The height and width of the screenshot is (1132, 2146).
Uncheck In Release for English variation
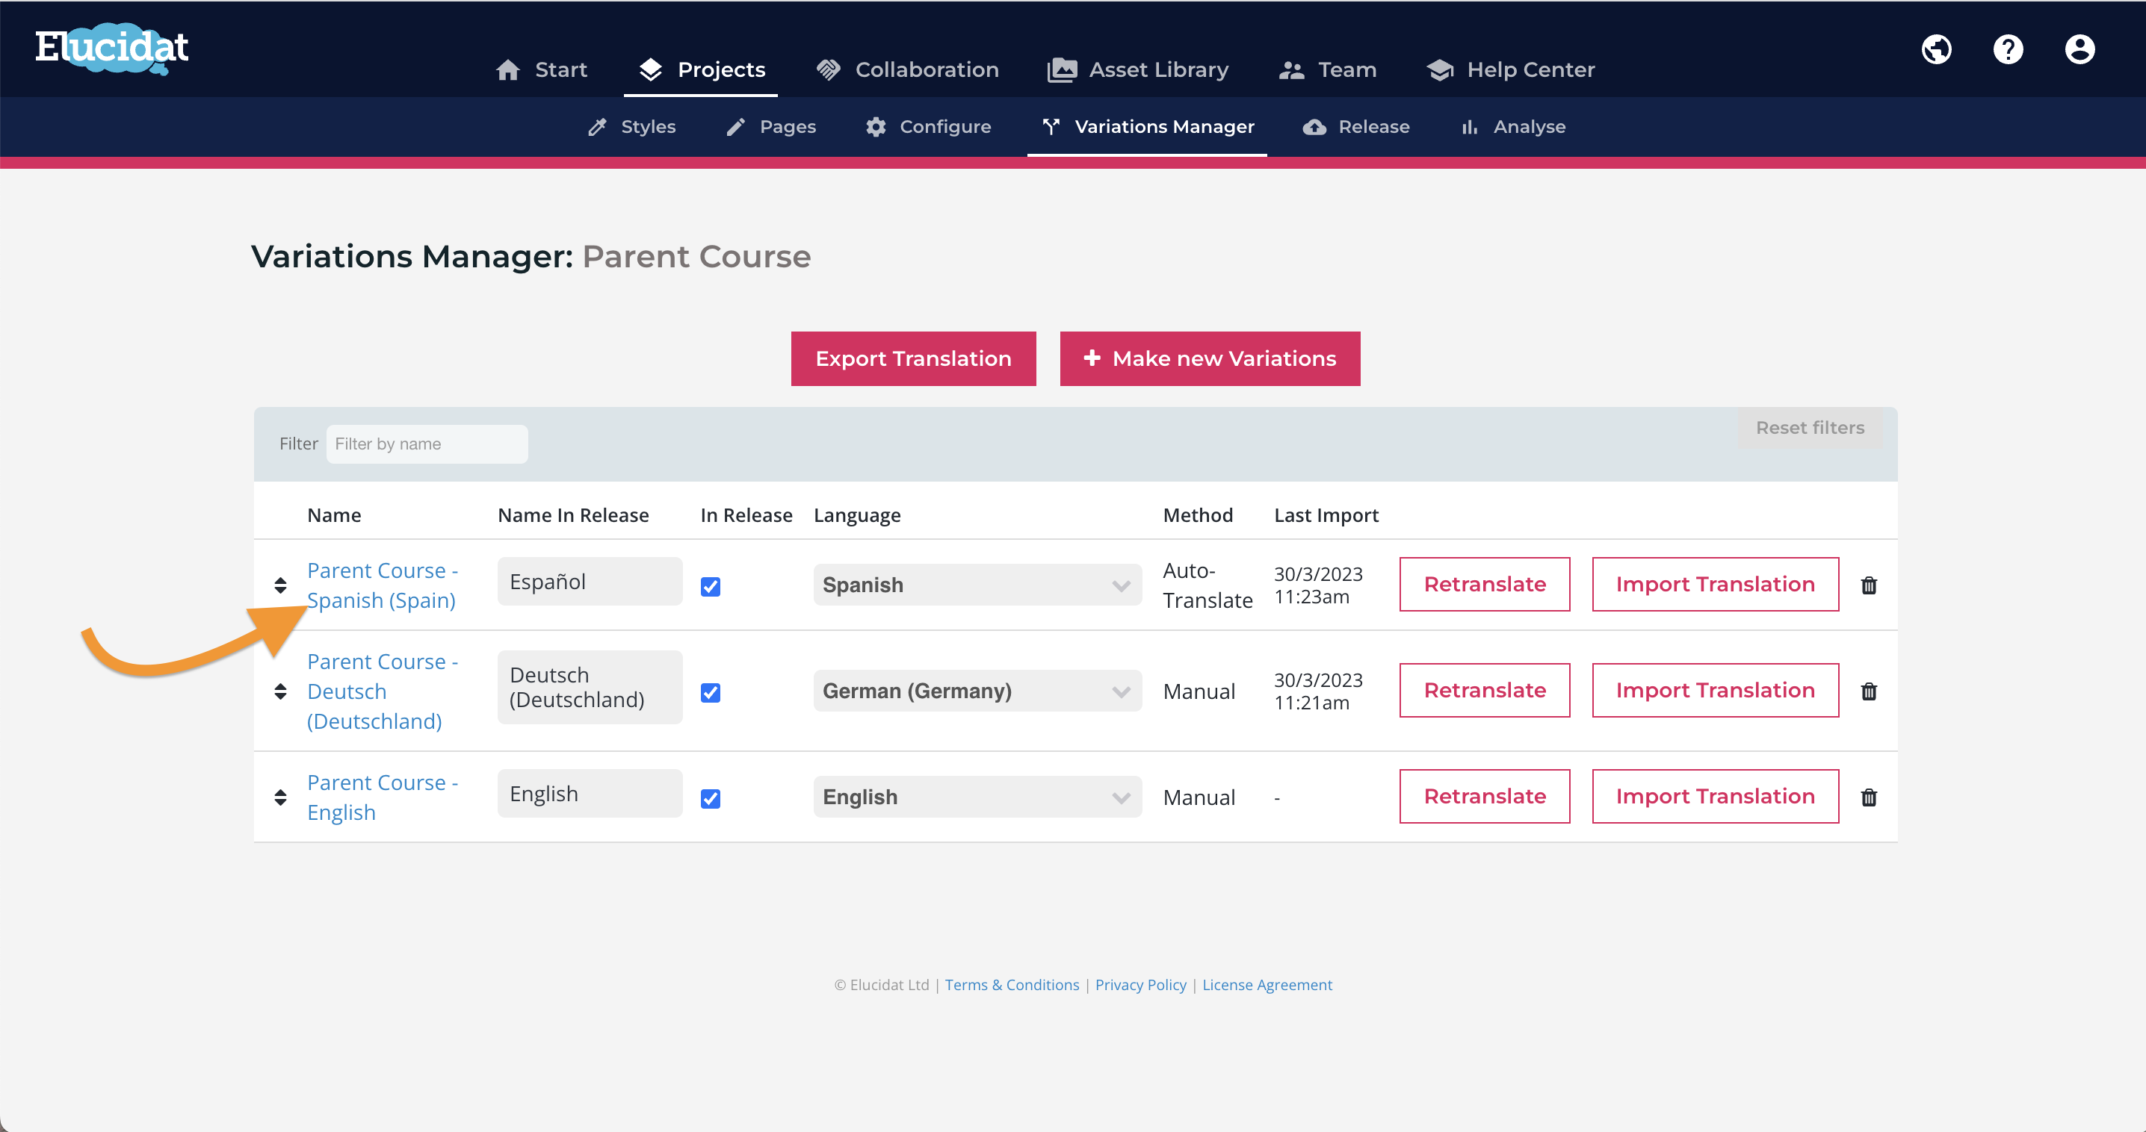point(710,799)
